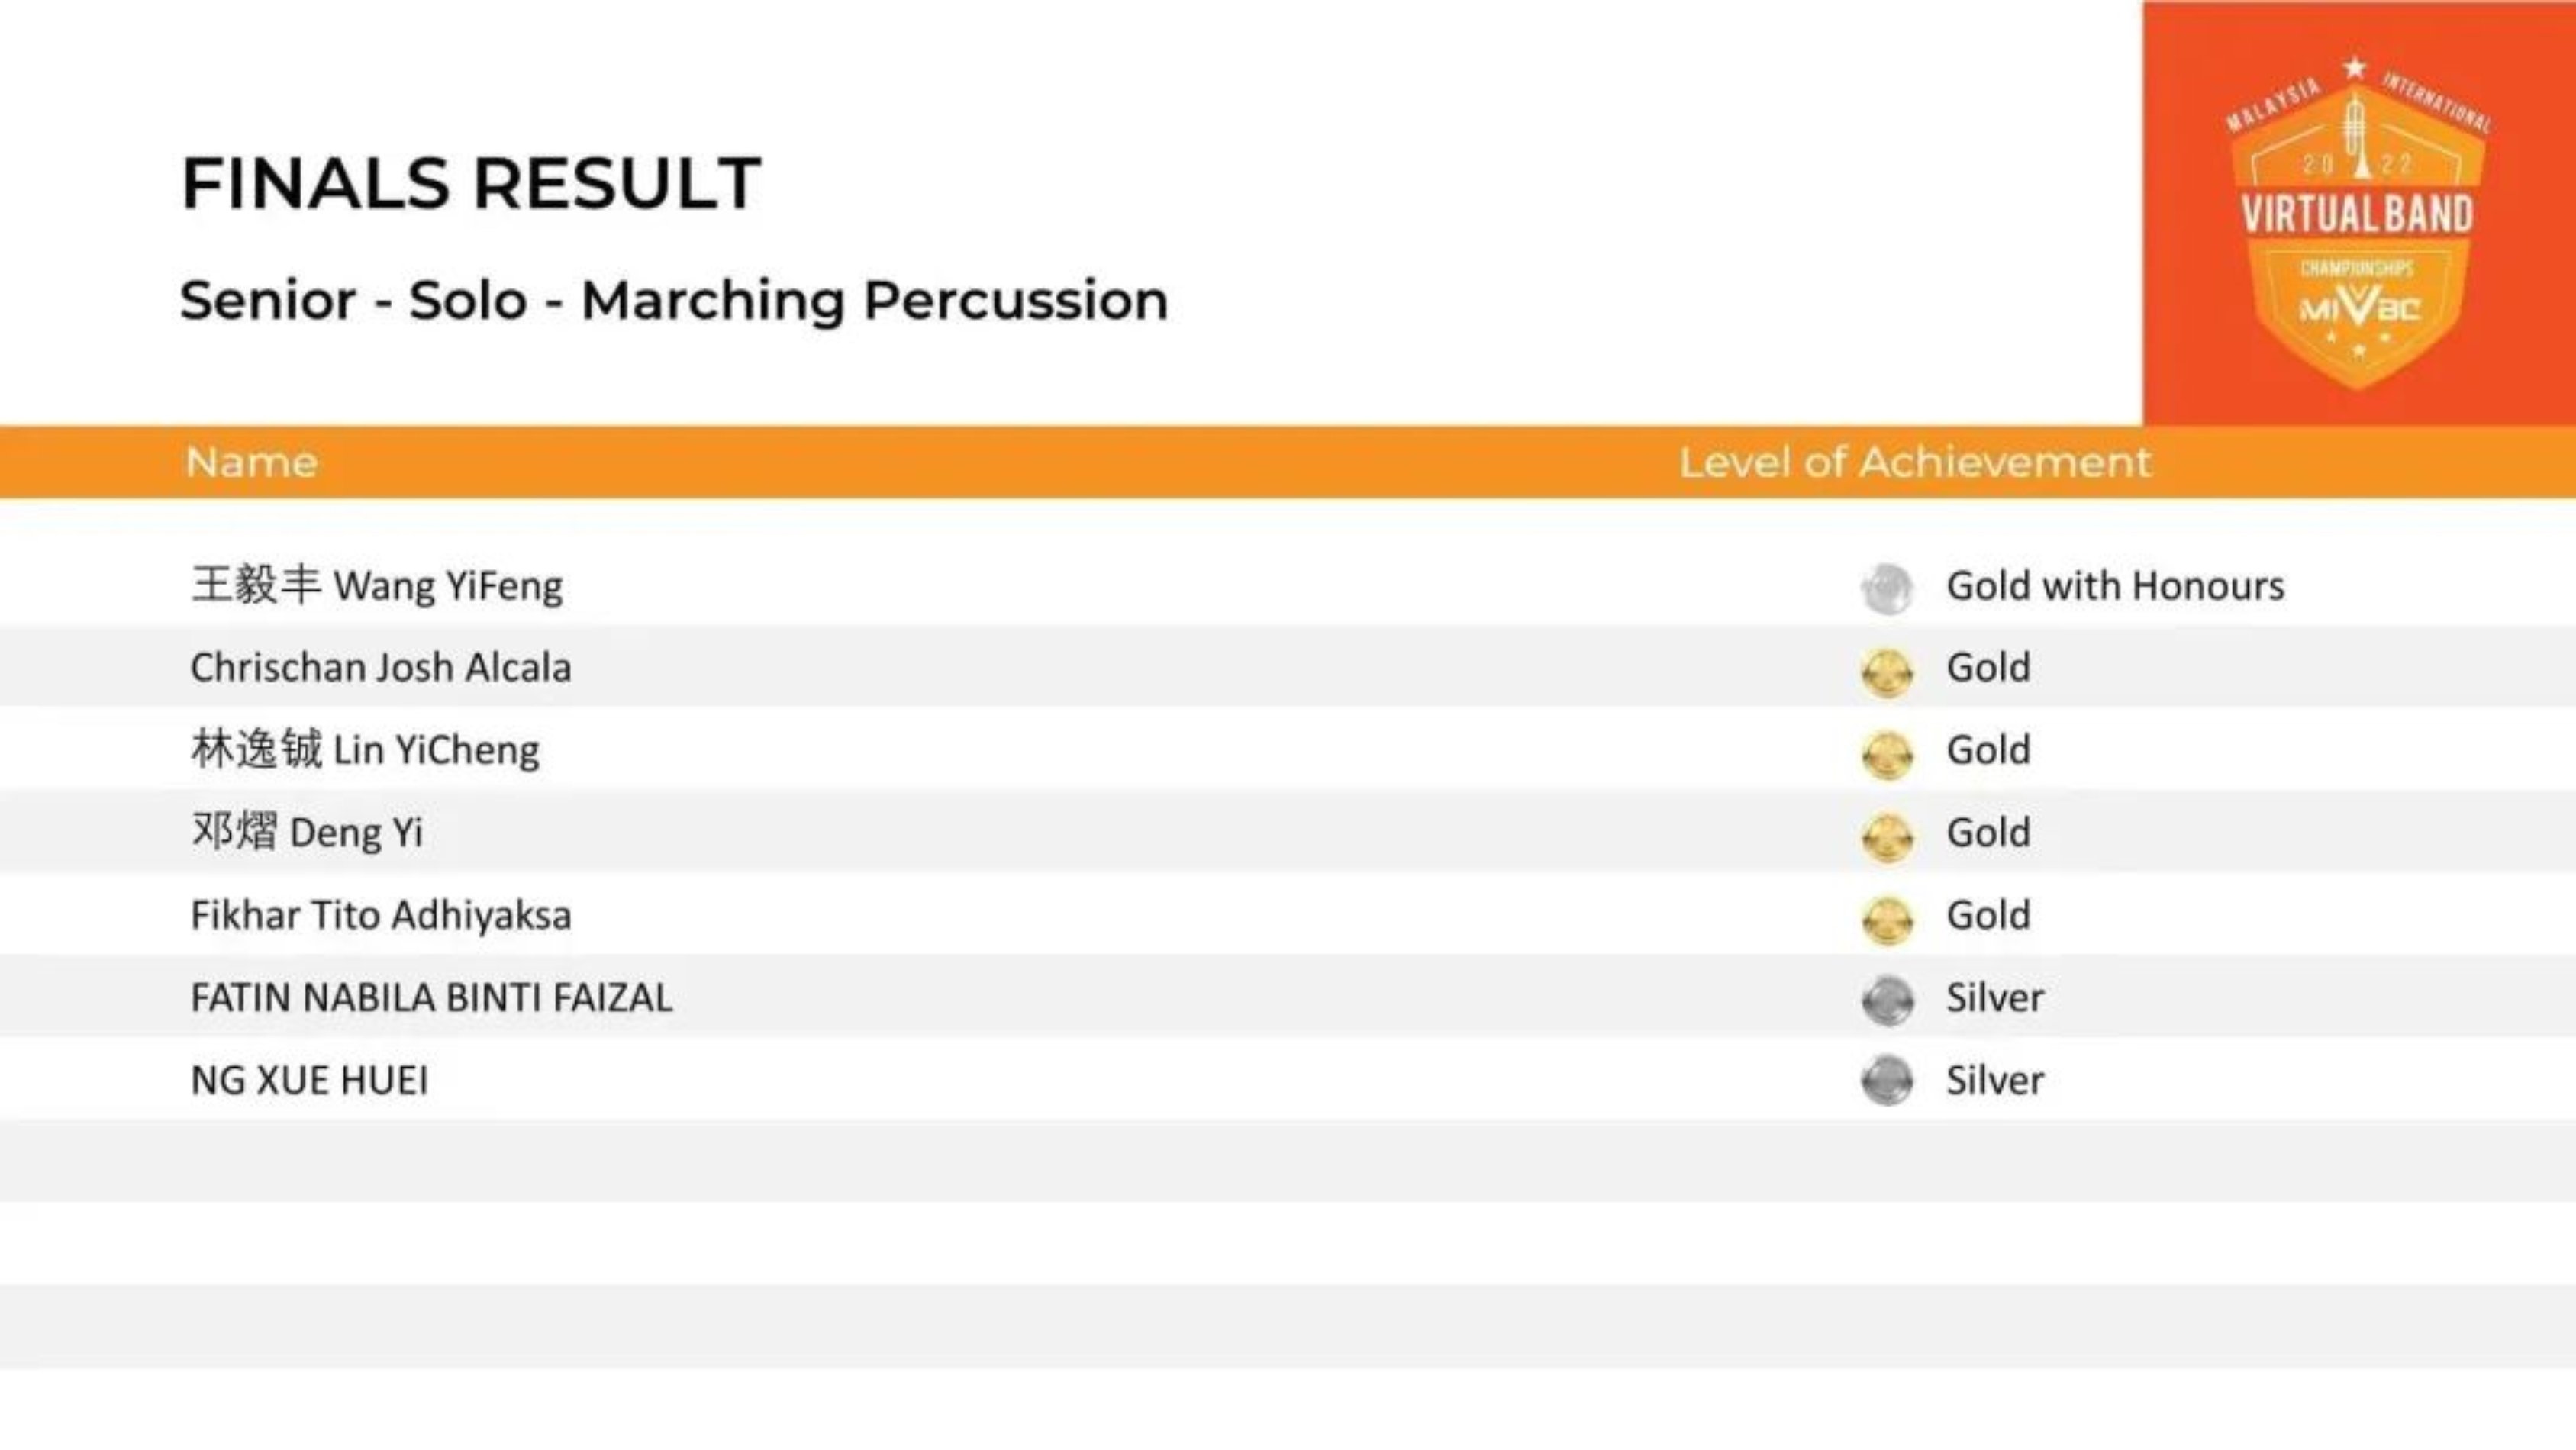
Task: Click Lin YiCheng's gold medal icon
Action: [x=1886, y=754]
